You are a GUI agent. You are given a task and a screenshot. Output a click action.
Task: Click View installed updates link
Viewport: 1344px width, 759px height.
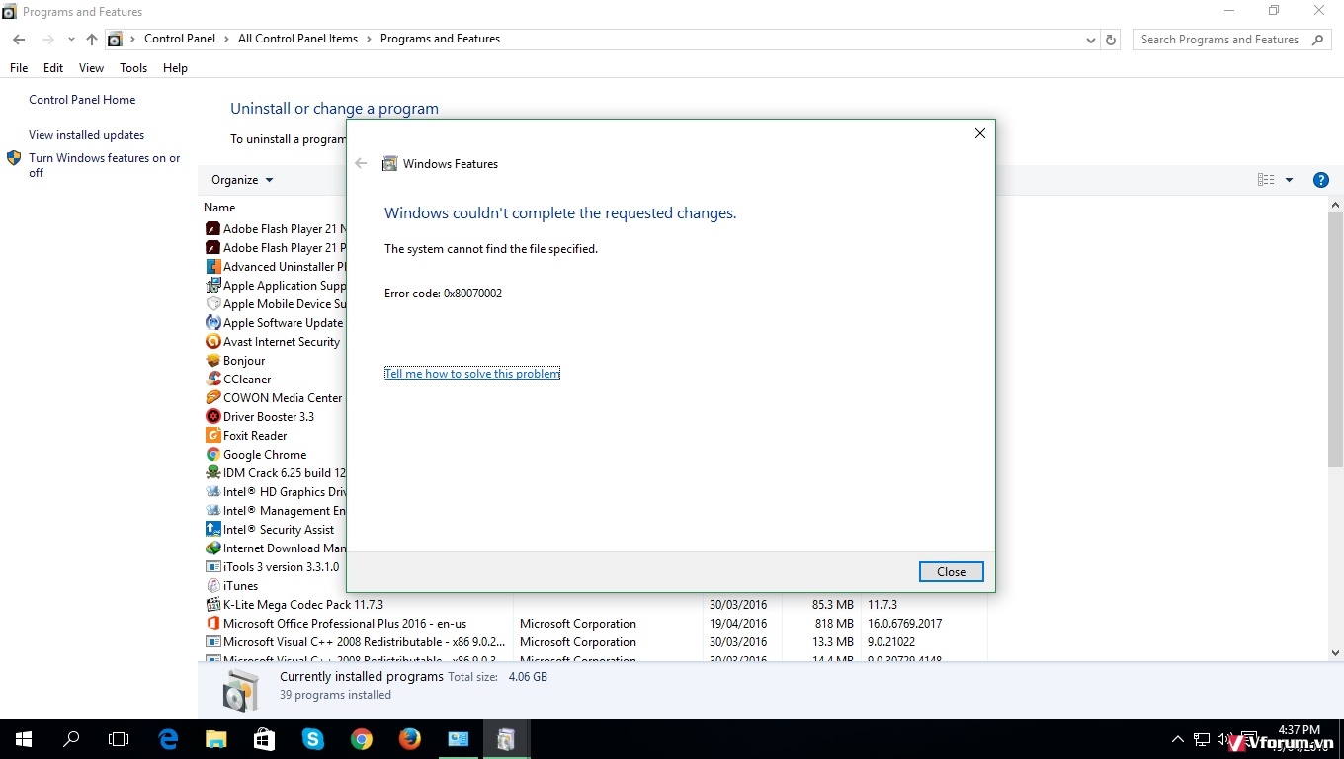point(86,135)
